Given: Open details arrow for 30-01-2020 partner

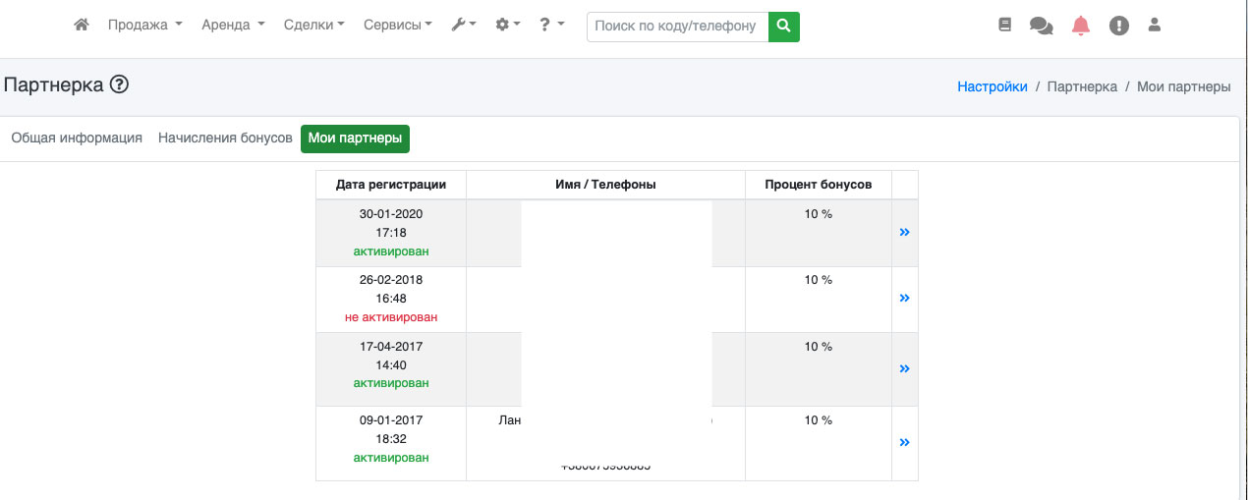Looking at the screenshot, I should 904,232.
